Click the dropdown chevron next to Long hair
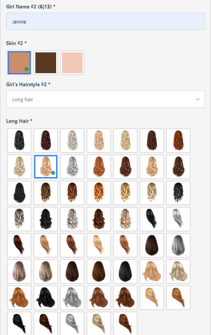Viewport: 211px width, 335px height. click(198, 99)
